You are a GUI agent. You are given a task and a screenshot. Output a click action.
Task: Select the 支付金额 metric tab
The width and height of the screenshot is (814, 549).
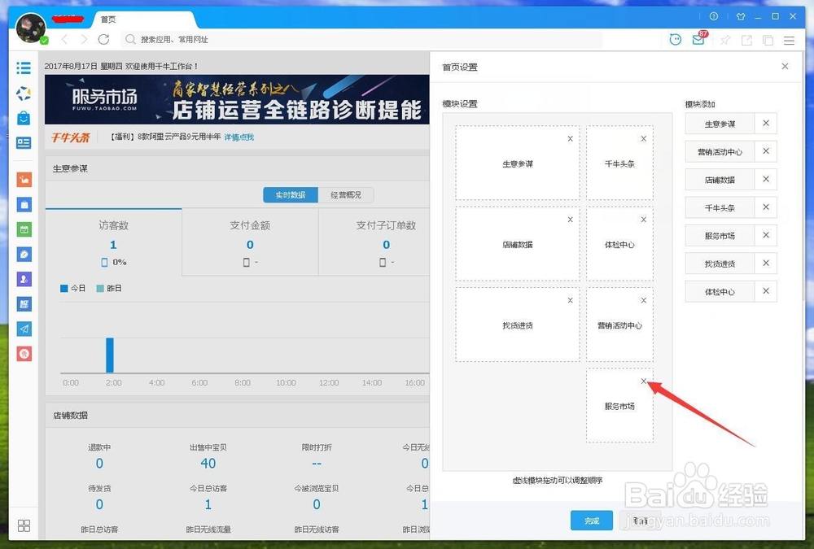[250, 242]
